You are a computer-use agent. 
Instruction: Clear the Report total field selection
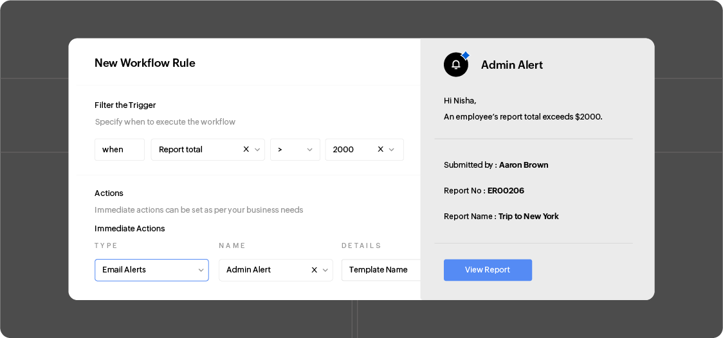coord(246,149)
